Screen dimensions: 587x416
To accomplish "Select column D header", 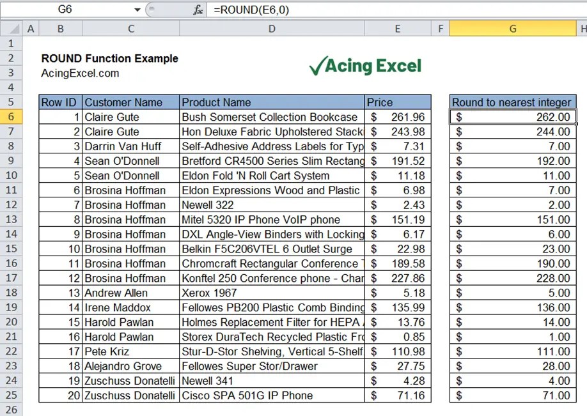I will pos(272,29).
